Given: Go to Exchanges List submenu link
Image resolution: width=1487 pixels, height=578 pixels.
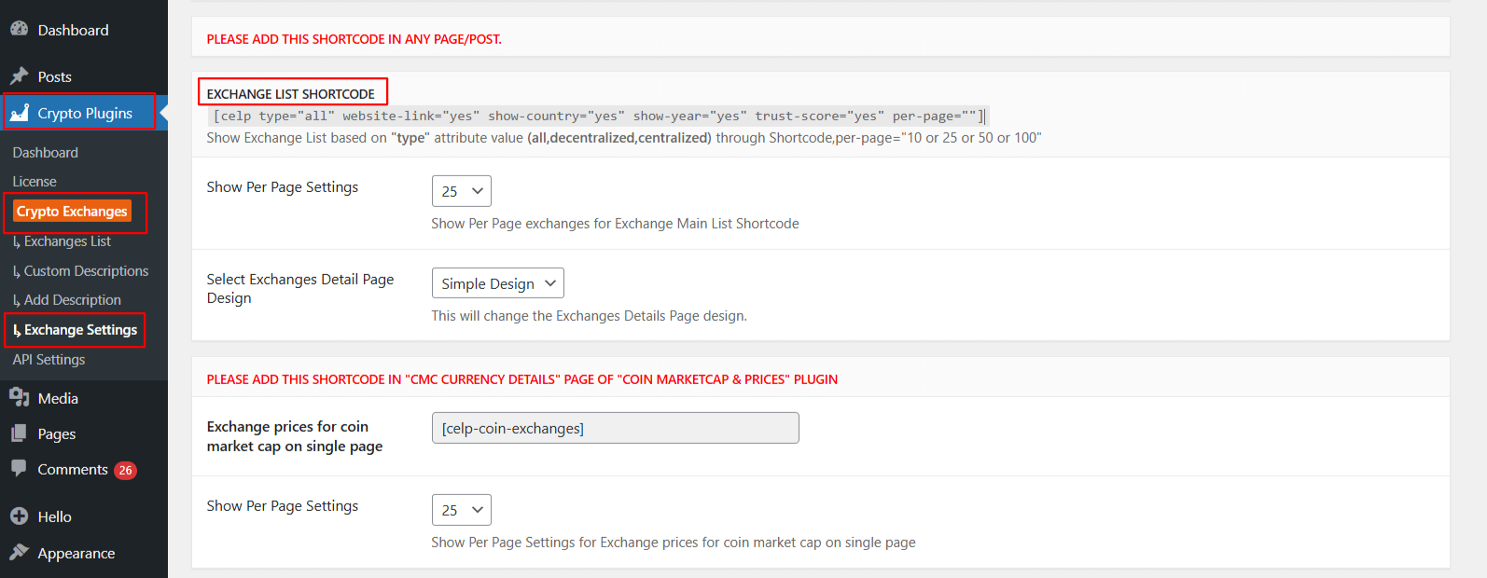Looking at the screenshot, I should coord(67,241).
